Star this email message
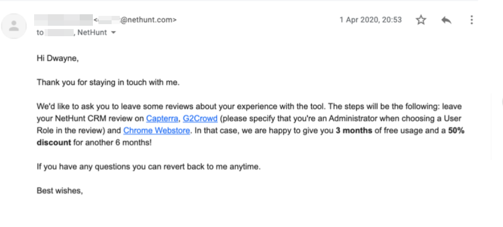This screenshot has width=503, height=227. pos(421,20)
